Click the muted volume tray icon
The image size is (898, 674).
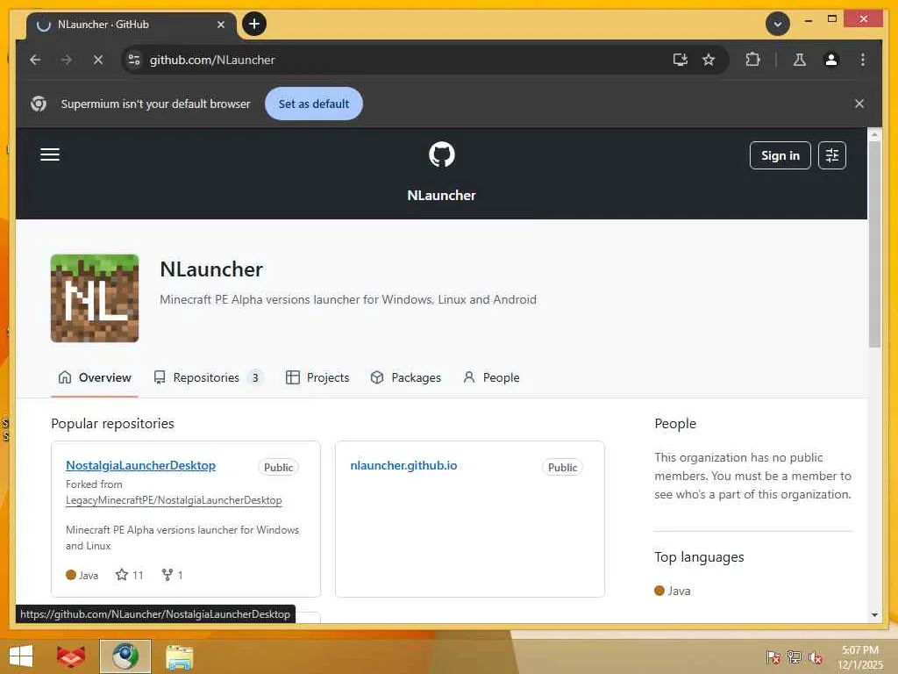pos(816,657)
